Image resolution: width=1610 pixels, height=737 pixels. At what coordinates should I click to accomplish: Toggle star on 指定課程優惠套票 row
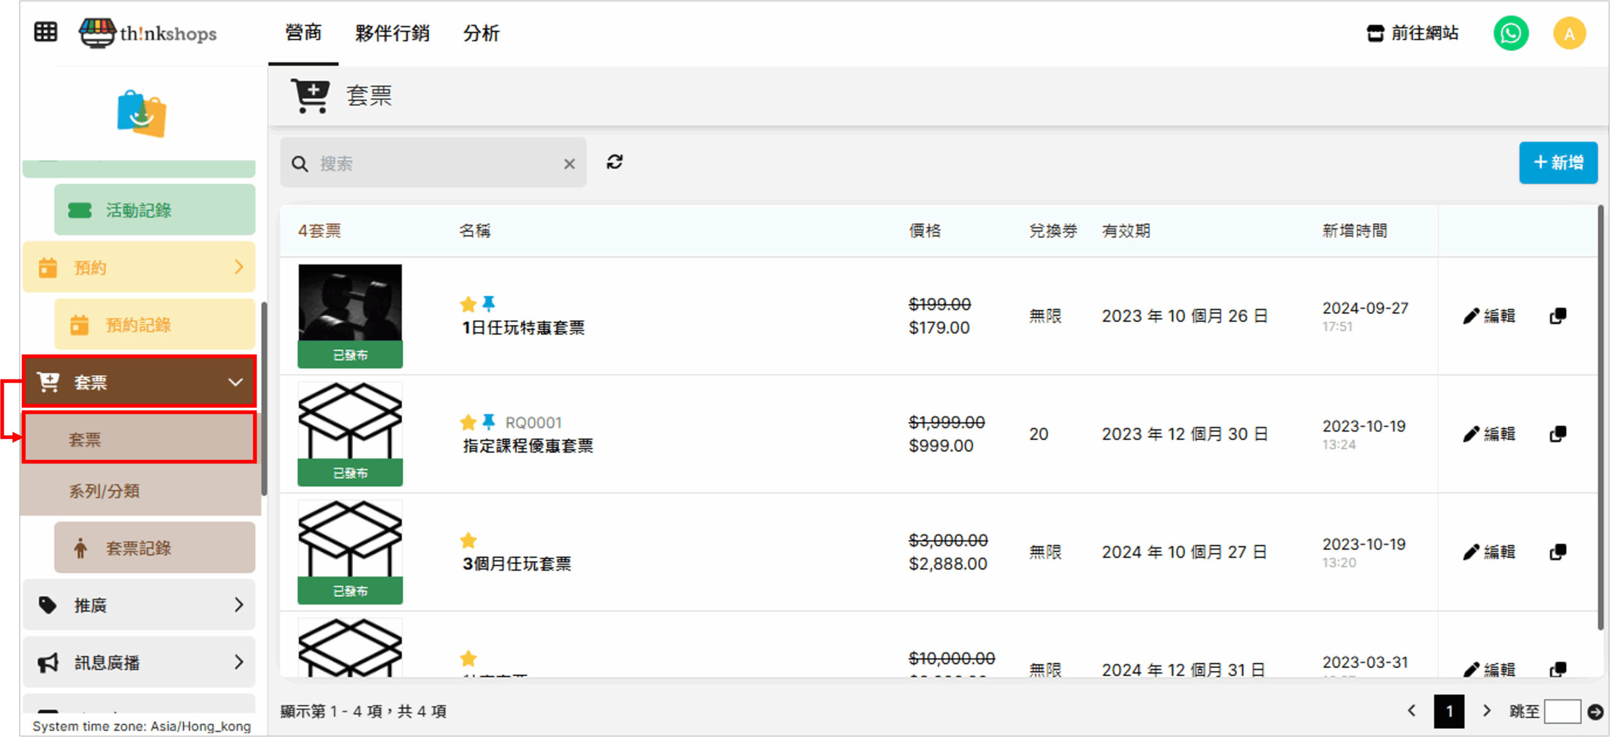[x=469, y=422]
